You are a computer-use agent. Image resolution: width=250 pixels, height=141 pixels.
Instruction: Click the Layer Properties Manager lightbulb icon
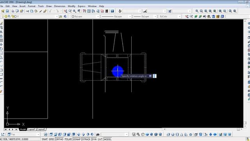(x=3, y=16)
